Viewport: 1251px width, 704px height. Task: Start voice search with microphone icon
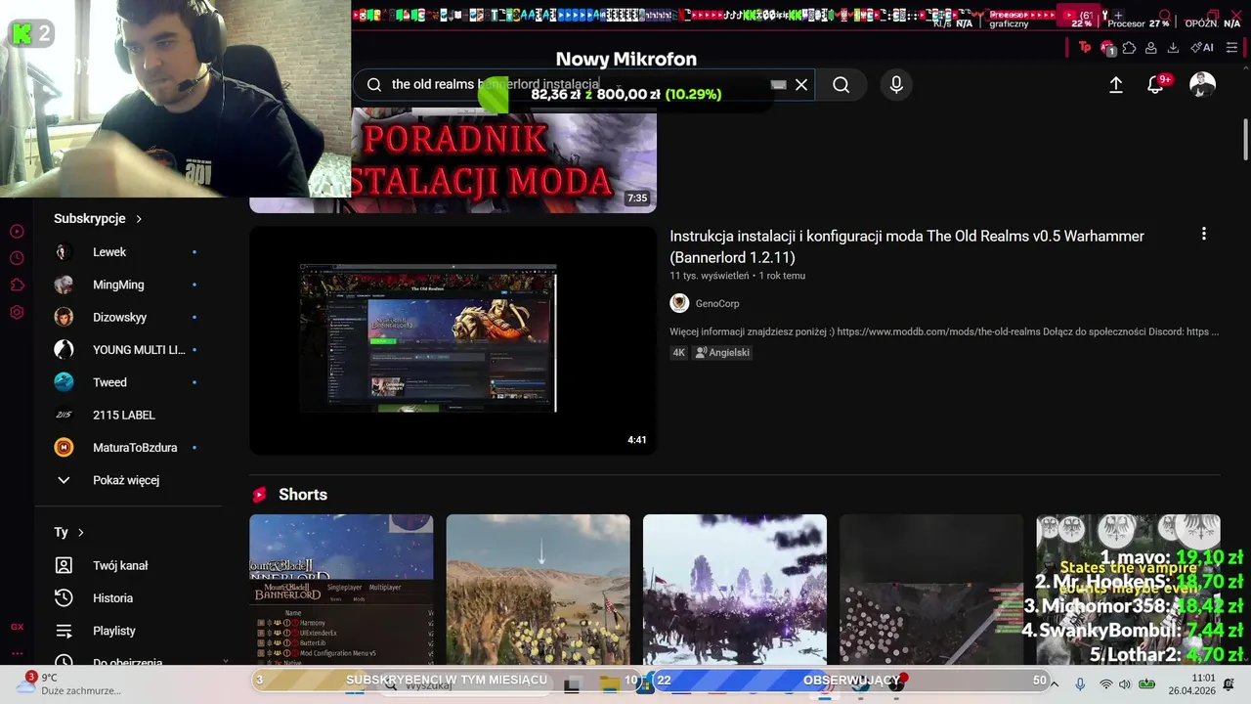[896, 85]
